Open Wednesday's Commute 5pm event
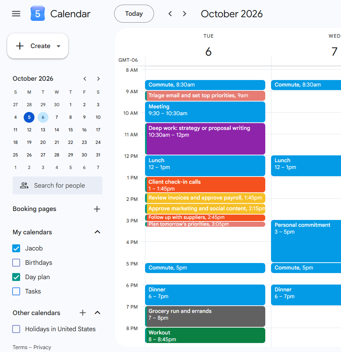 [306, 268]
